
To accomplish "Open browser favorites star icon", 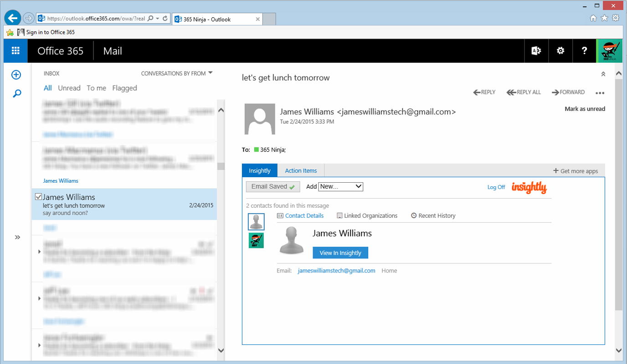I will point(604,18).
